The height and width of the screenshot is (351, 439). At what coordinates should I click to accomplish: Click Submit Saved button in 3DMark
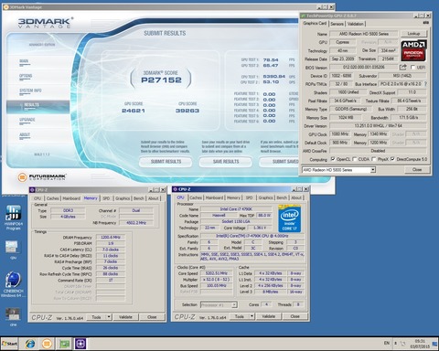pos(279,162)
